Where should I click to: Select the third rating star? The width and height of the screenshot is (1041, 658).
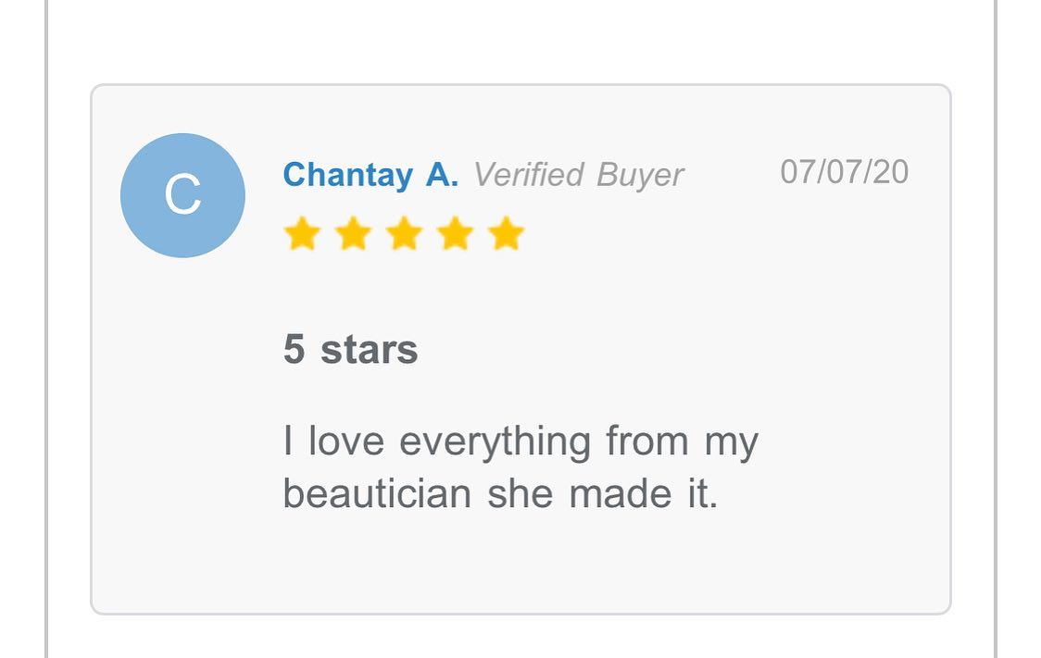(x=404, y=234)
